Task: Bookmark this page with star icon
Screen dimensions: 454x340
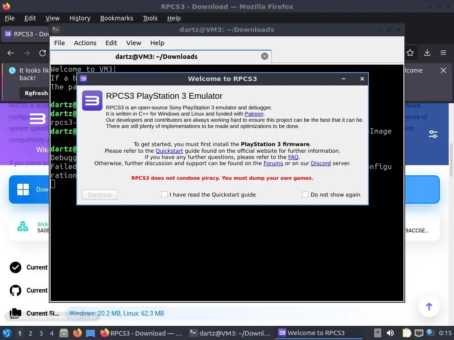Action: click(410, 53)
